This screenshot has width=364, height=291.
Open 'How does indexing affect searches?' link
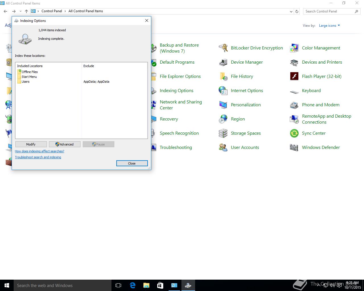point(40,151)
